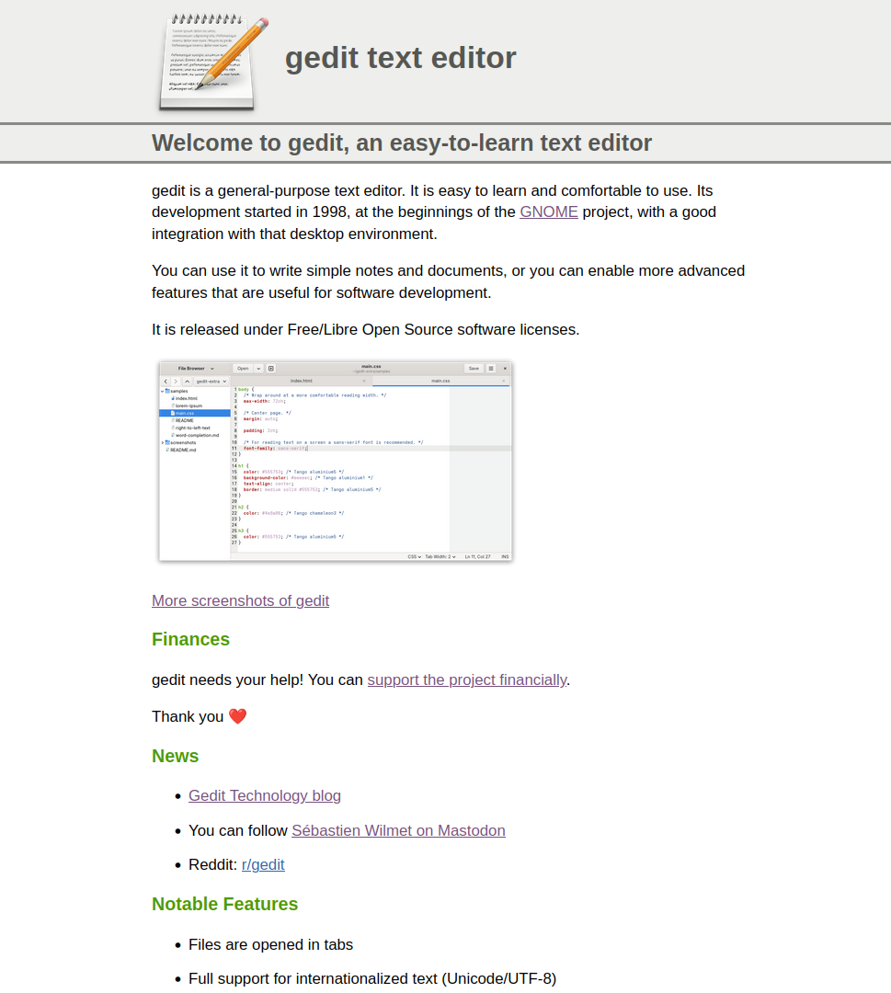This screenshot has height=993, width=891.
Task: Follow the More screenshots of gedit link
Action: tap(240, 600)
